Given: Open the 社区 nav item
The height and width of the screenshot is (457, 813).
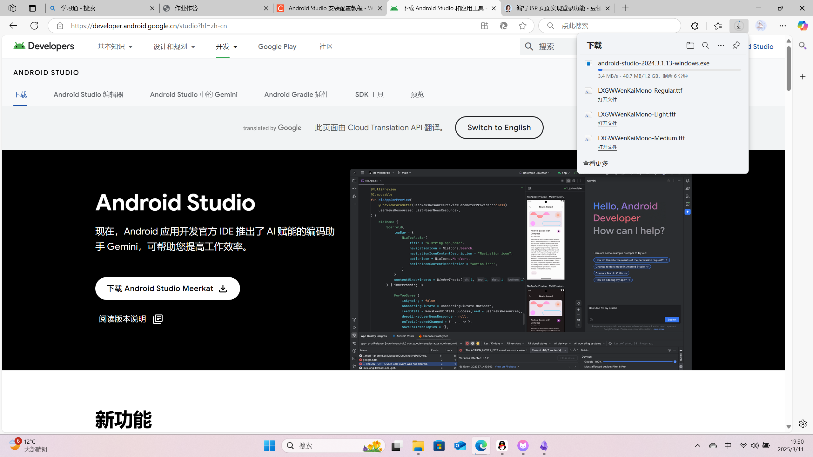Looking at the screenshot, I should point(326,47).
